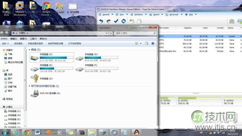
Task: Select 本地磁盘 (D:) in navigation tree
Action: tap(14, 115)
